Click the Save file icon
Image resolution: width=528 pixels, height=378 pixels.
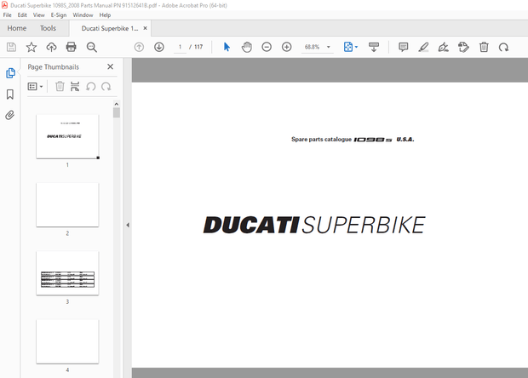[11, 47]
